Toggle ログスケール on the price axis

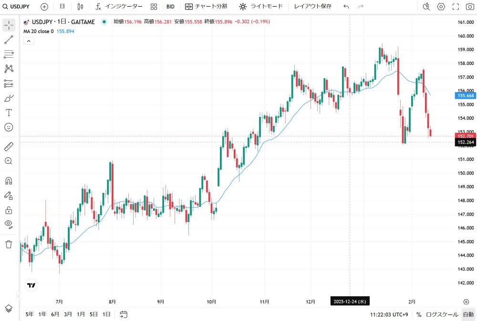442,314
